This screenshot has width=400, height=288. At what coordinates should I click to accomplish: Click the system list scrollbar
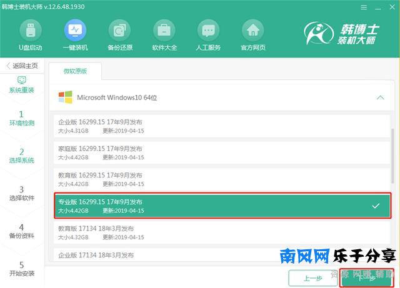click(392, 156)
